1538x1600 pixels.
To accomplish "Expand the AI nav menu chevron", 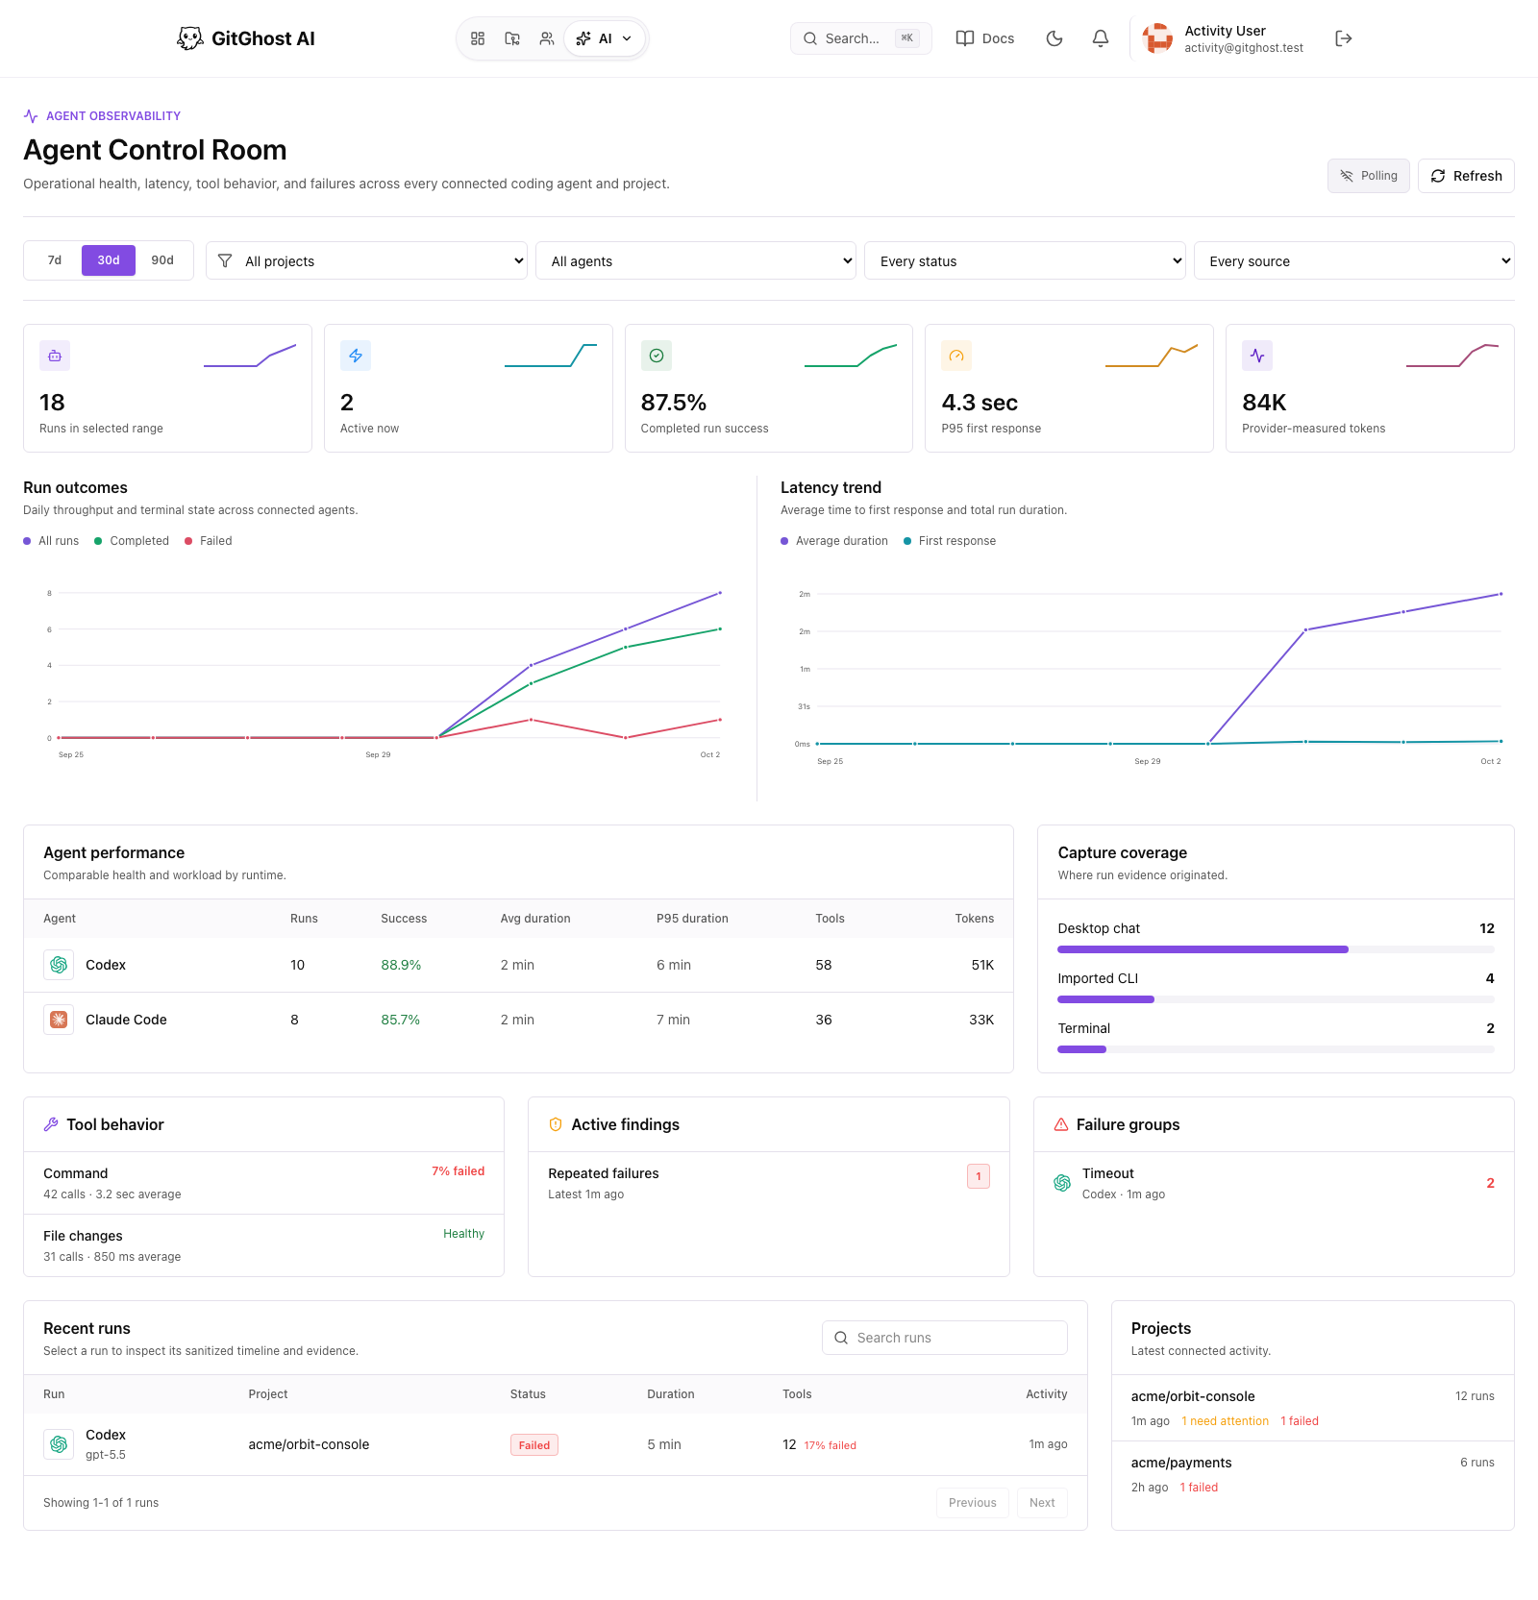I will tap(627, 38).
